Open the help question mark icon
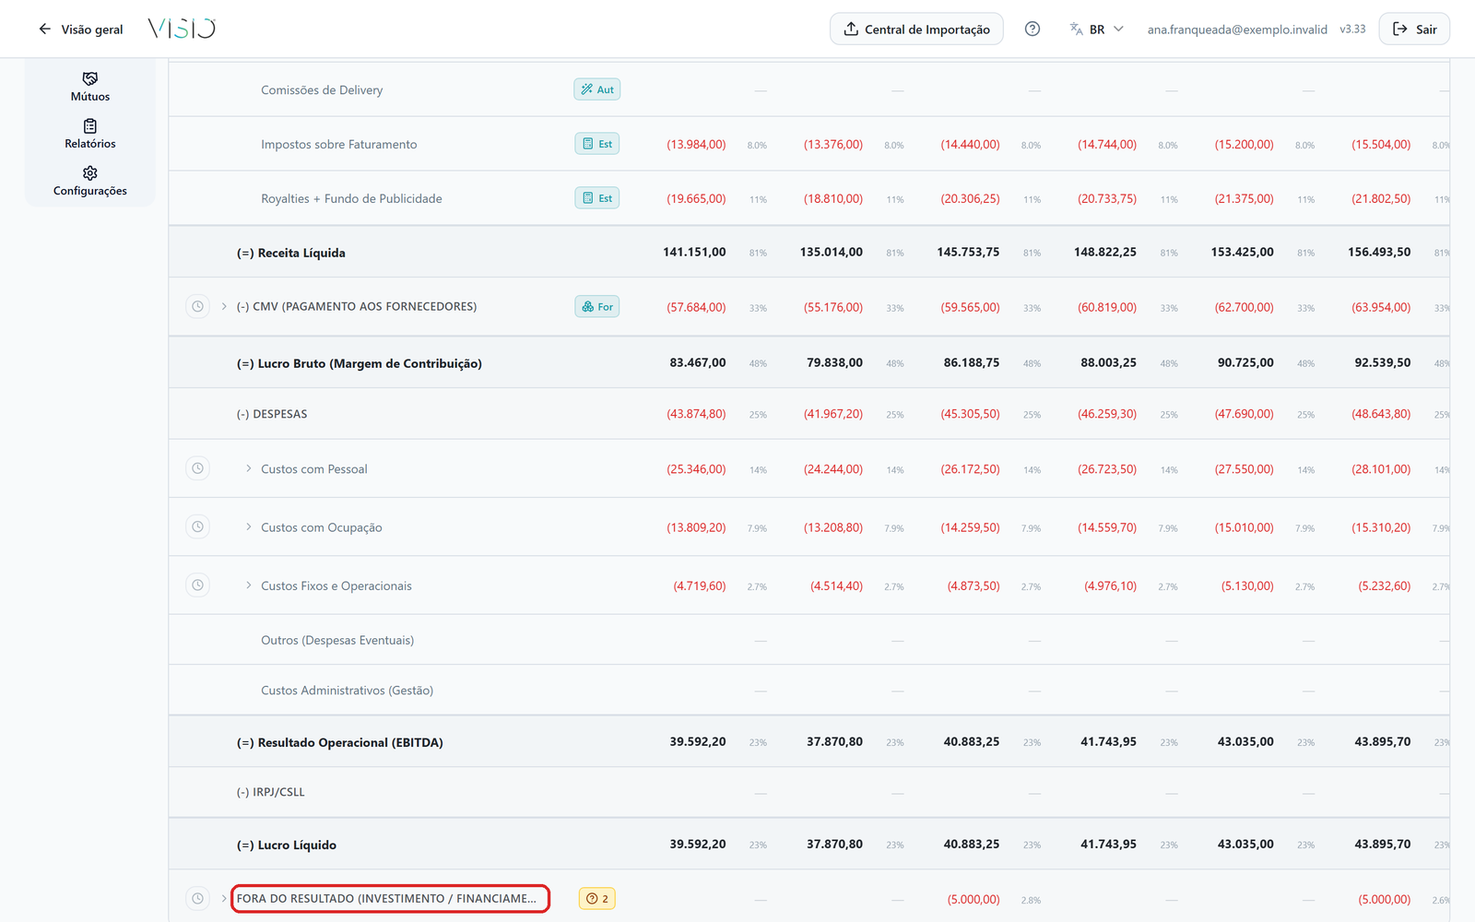 [x=1032, y=29]
